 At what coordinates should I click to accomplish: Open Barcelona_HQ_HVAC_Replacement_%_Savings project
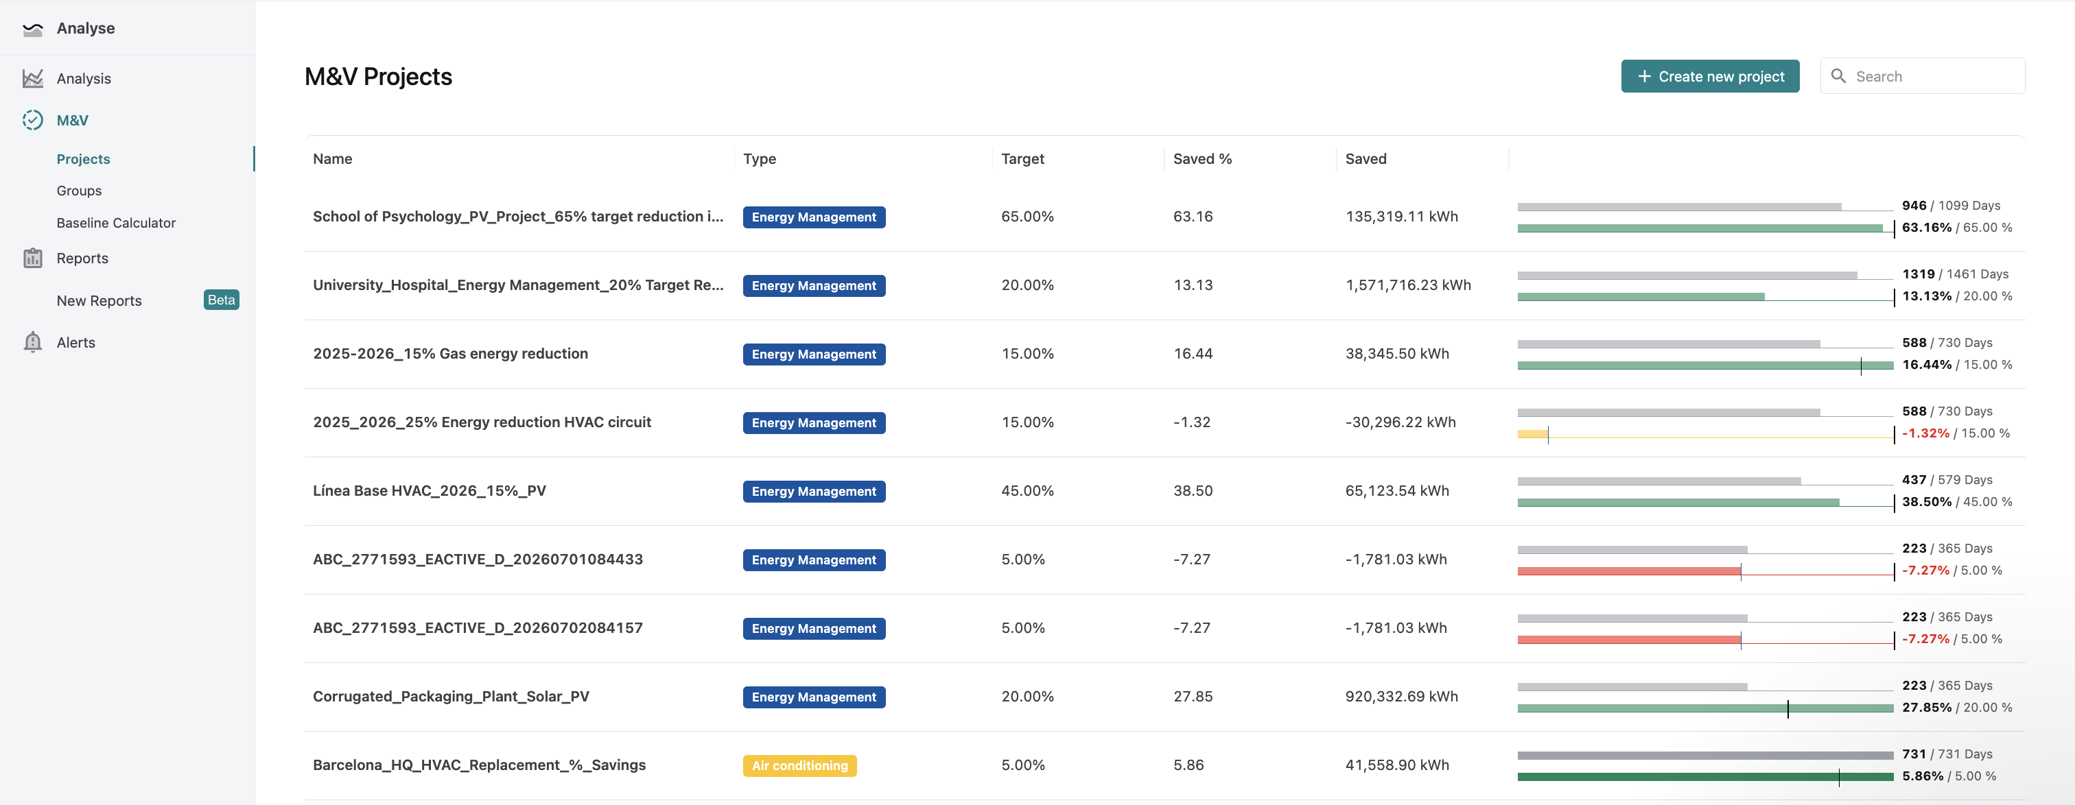(x=479, y=765)
